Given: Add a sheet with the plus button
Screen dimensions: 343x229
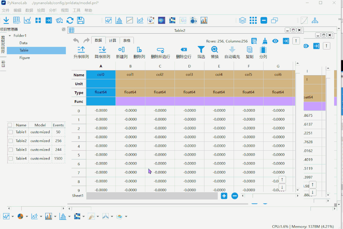Looking at the screenshot, I should click(224, 196).
